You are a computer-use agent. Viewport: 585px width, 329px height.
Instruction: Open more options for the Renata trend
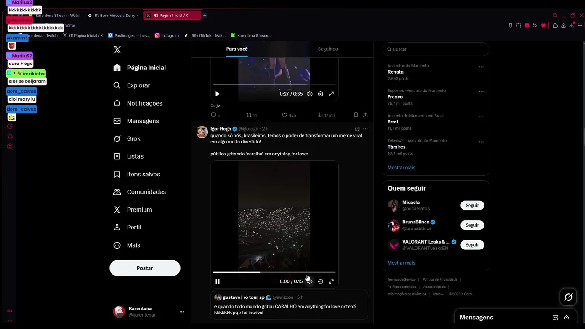(481, 67)
